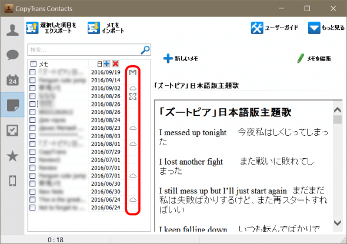Click the メモをインポート import icon

click(x=94, y=28)
